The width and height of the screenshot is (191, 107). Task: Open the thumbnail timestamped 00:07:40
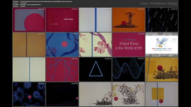click(x=29, y=94)
